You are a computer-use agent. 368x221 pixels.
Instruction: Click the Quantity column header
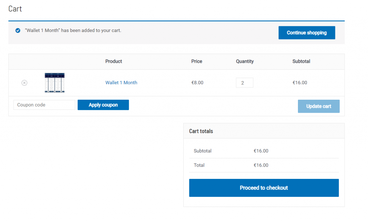pos(245,62)
